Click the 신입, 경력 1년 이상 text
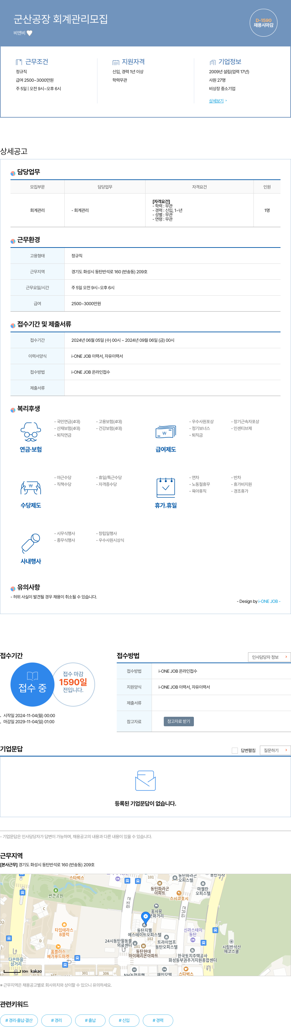Viewport: 291px width, 1027px height. [128, 72]
